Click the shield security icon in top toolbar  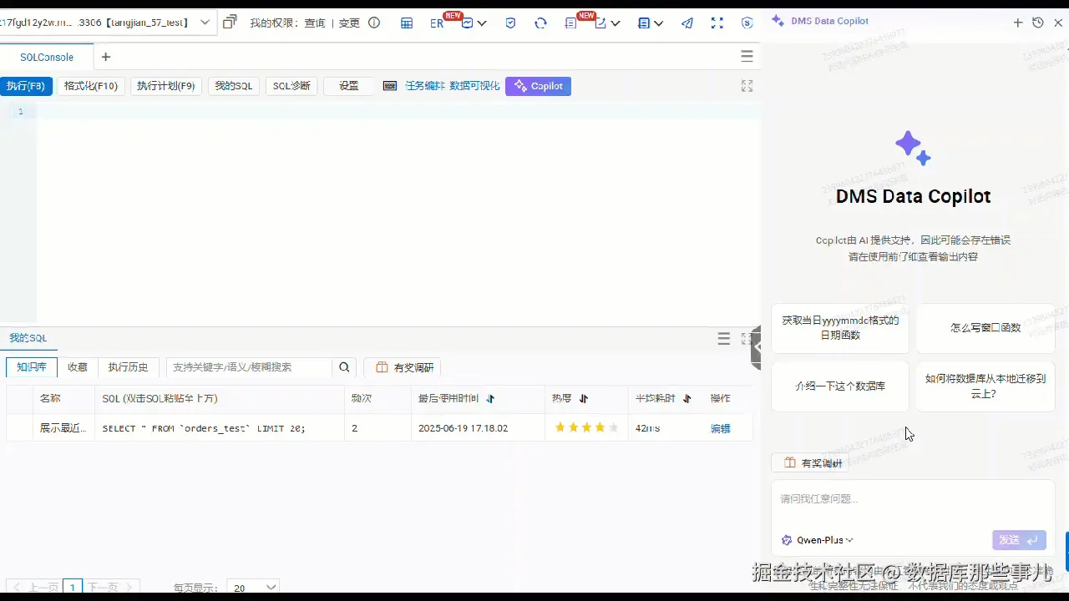[510, 23]
